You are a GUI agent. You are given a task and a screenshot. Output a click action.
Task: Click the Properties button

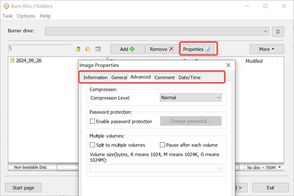(x=196, y=49)
